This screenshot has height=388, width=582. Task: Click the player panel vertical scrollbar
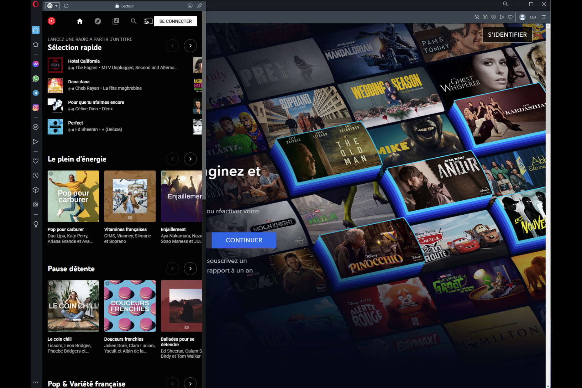click(204, 105)
